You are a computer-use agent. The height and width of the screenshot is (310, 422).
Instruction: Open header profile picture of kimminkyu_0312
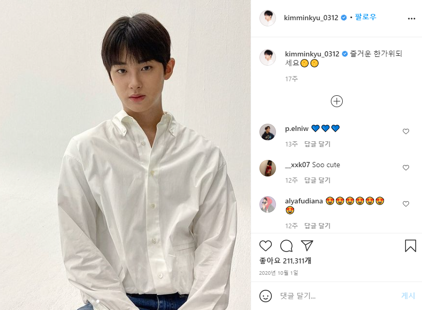[268, 18]
